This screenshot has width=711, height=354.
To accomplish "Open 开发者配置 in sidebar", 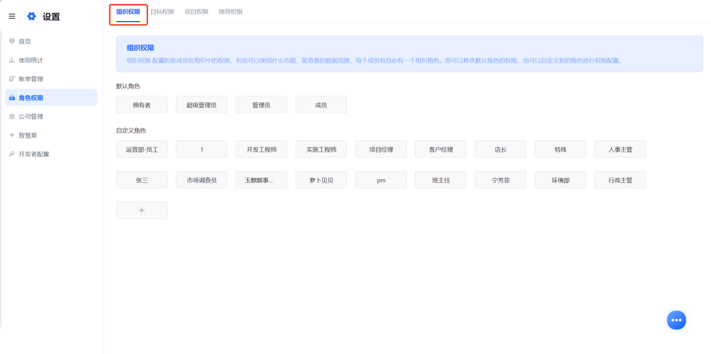I will coord(51,154).
